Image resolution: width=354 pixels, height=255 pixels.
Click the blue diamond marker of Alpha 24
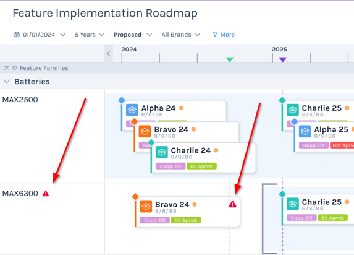click(x=122, y=100)
